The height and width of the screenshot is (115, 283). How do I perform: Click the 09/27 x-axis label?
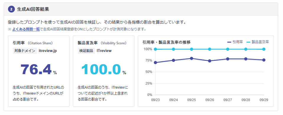[227, 100]
